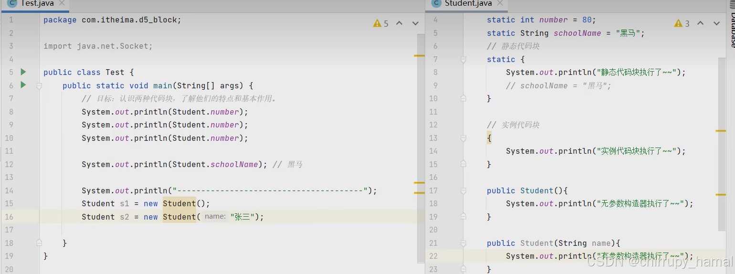Click variable s1 on line 15
735x274 pixels.
[125, 204]
